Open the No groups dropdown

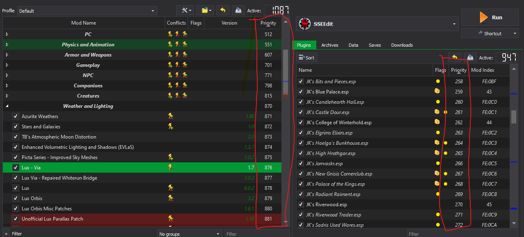(x=189, y=234)
